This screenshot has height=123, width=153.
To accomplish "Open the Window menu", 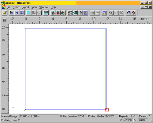I will (x=44, y=7).
